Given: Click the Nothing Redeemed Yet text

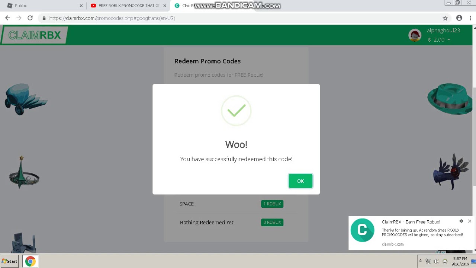Looking at the screenshot, I should point(206,223).
